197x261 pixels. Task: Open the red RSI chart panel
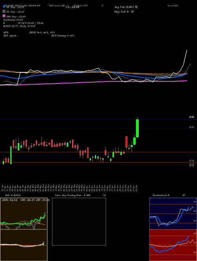click(173, 245)
